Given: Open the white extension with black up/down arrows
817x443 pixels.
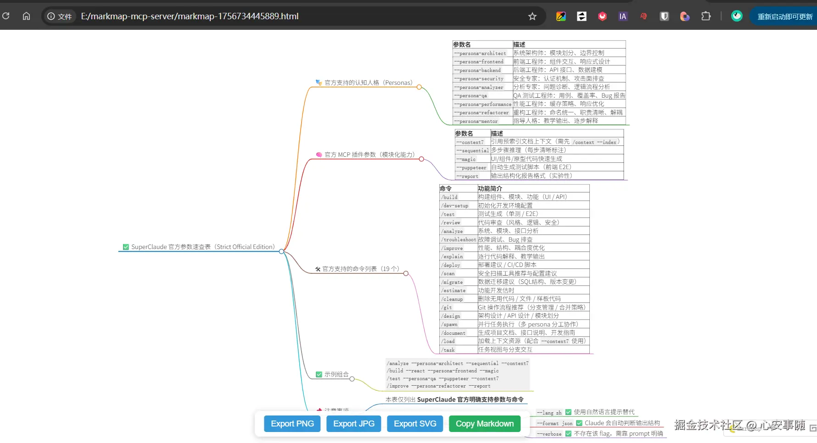Looking at the screenshot, I should (582, 17).
